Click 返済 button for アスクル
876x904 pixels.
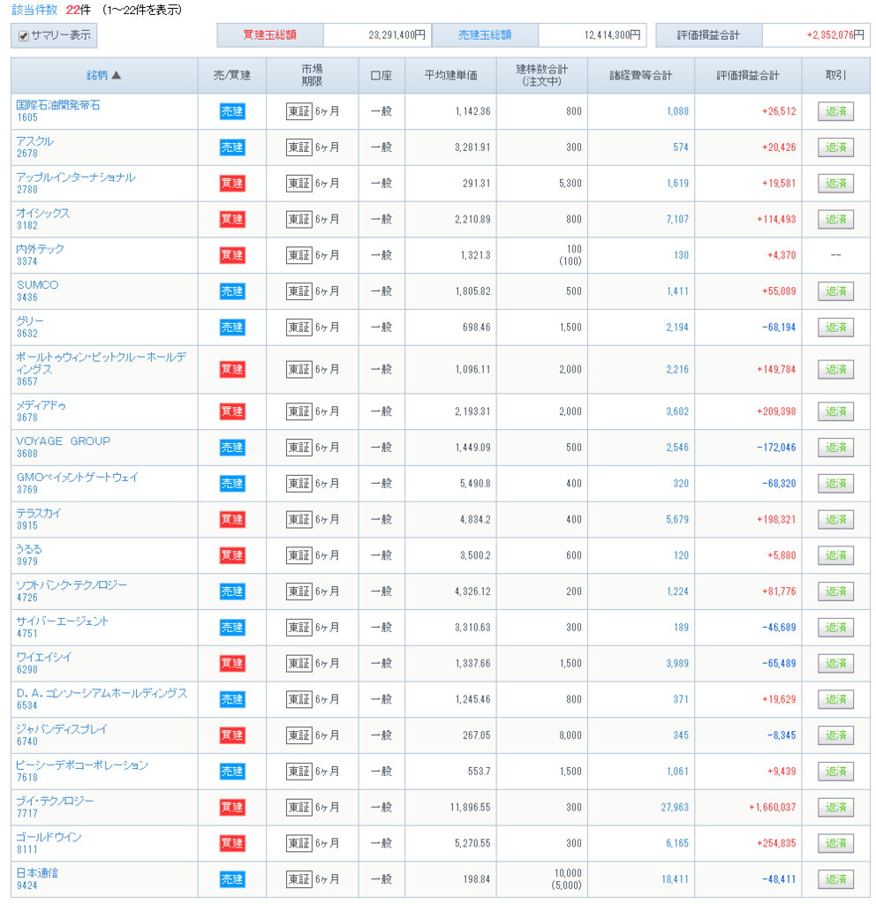pyautogui.click(x=835, y=147)
